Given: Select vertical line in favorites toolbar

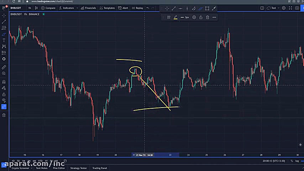Looking at the screenshot, I should (x=187, y=9).
